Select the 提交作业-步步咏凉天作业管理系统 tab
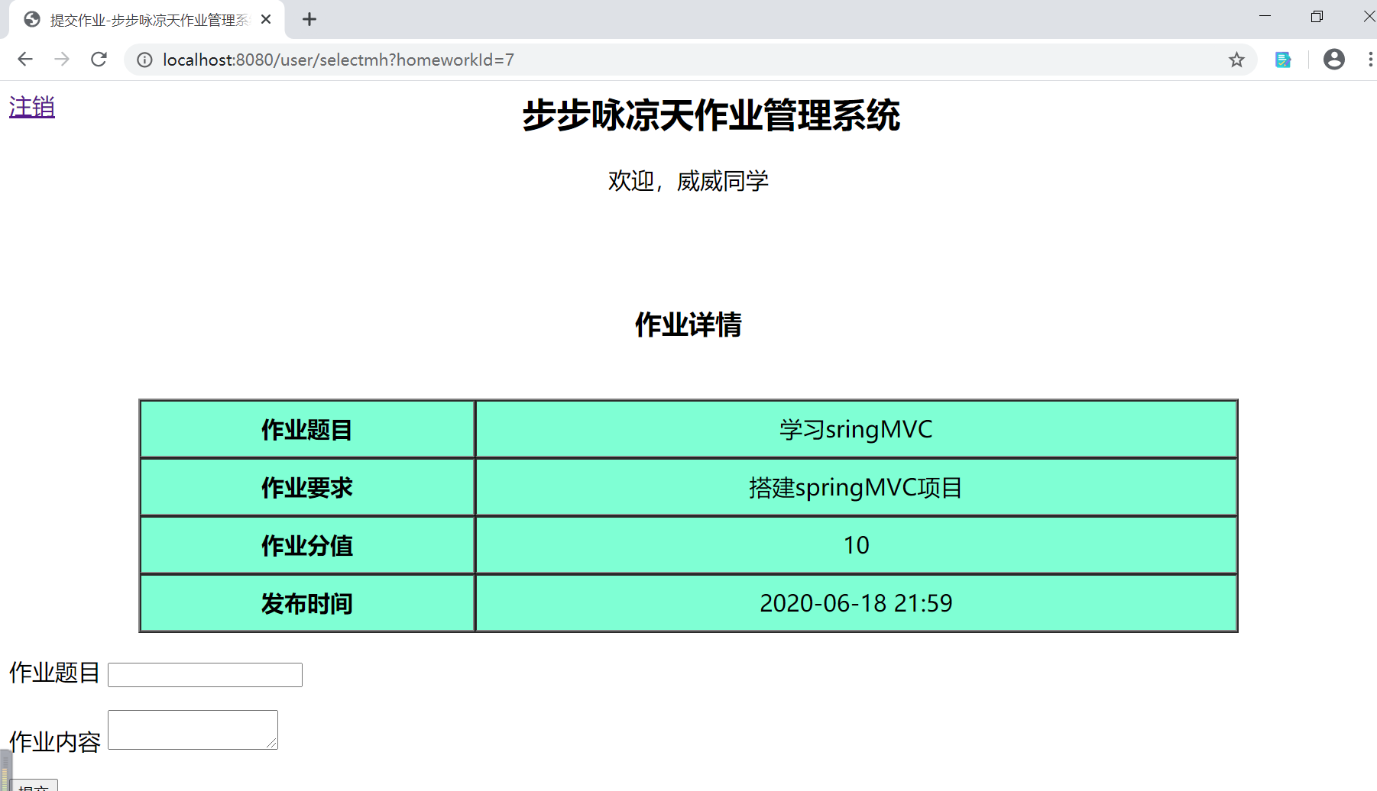 pyautogui.click(x=147, y=20)
